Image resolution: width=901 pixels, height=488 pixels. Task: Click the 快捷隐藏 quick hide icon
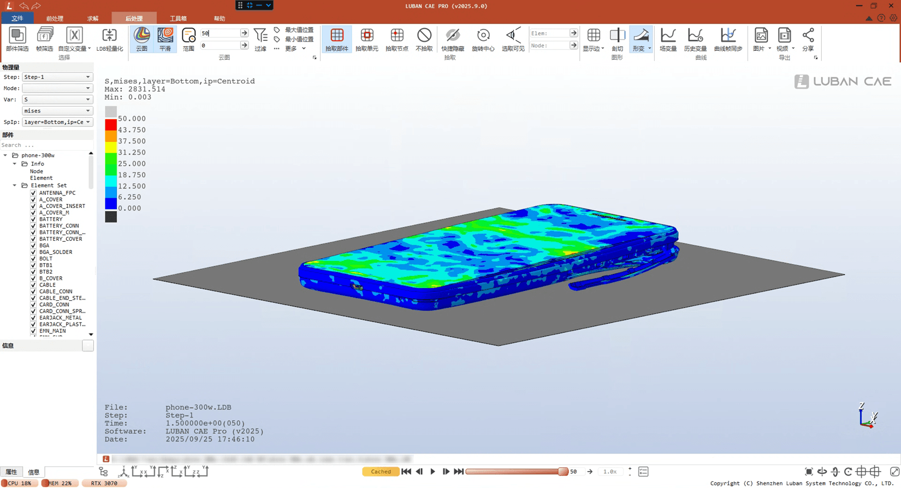[x=452, y=39]
